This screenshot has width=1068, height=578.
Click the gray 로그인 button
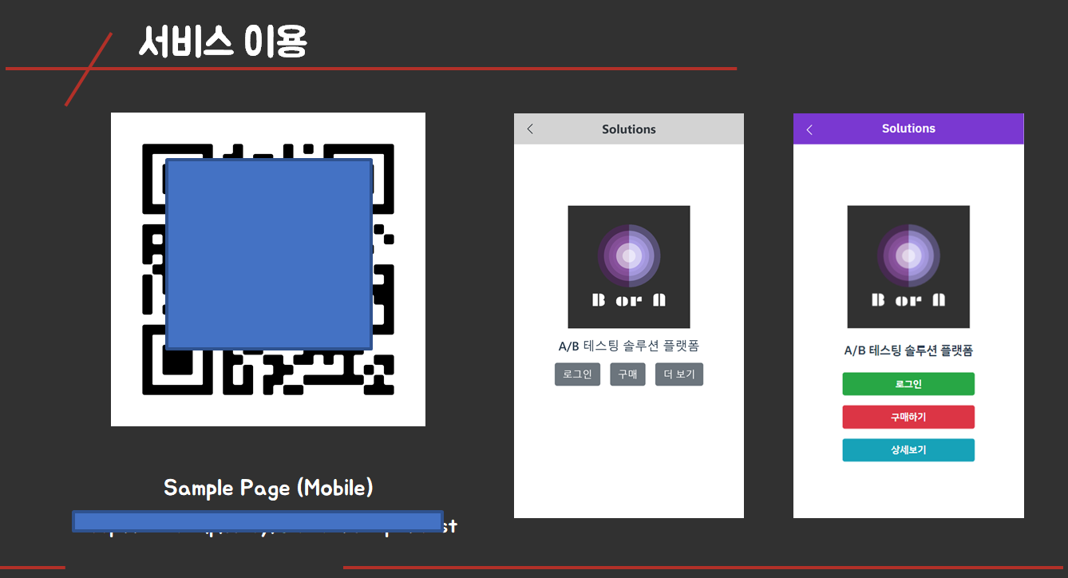point(577,374)
